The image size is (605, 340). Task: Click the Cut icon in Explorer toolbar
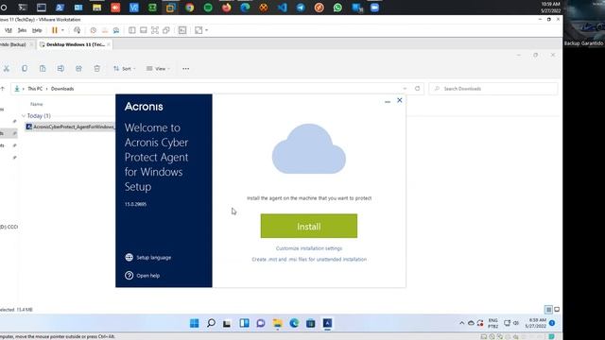(x=7, y=69)
